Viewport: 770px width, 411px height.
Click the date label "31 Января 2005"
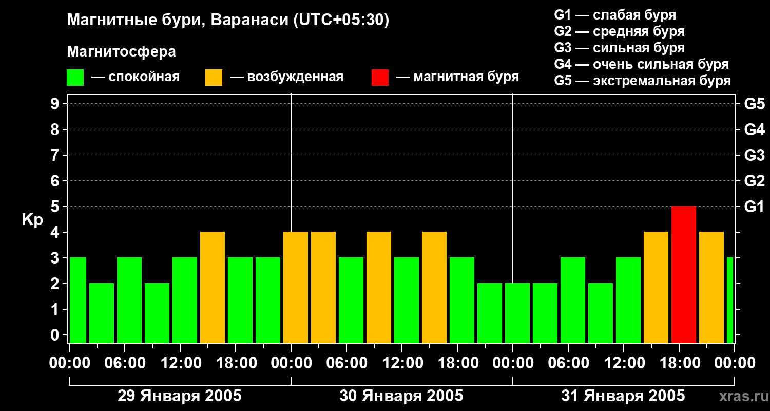pyautogui.click(x=623, y=396)
